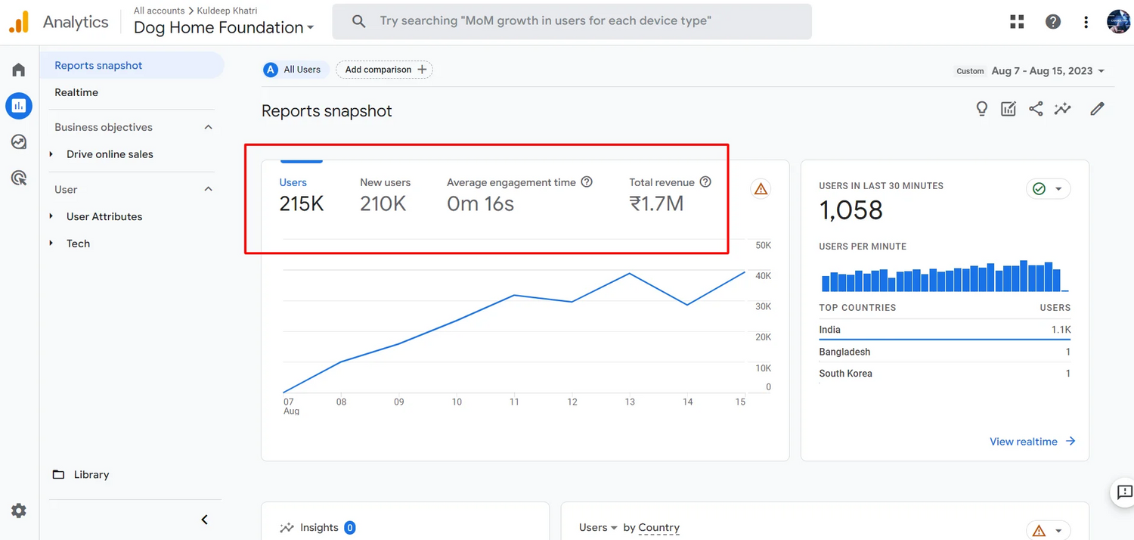The height and width of the screenshot is (540, 1134).
Task: Select the Users metric tab
Action: click(x=302, y=195)
